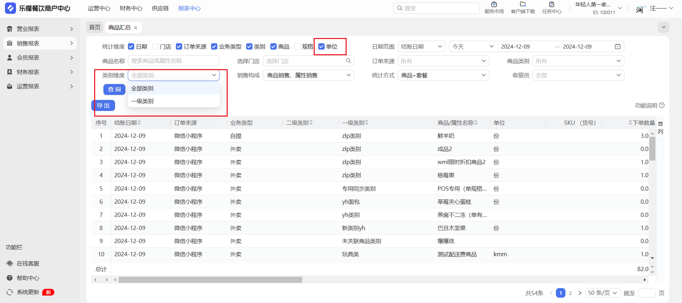Open the 统计方式 商品+套餐 dropdown

pyautogui.click(x=443, y=75)
